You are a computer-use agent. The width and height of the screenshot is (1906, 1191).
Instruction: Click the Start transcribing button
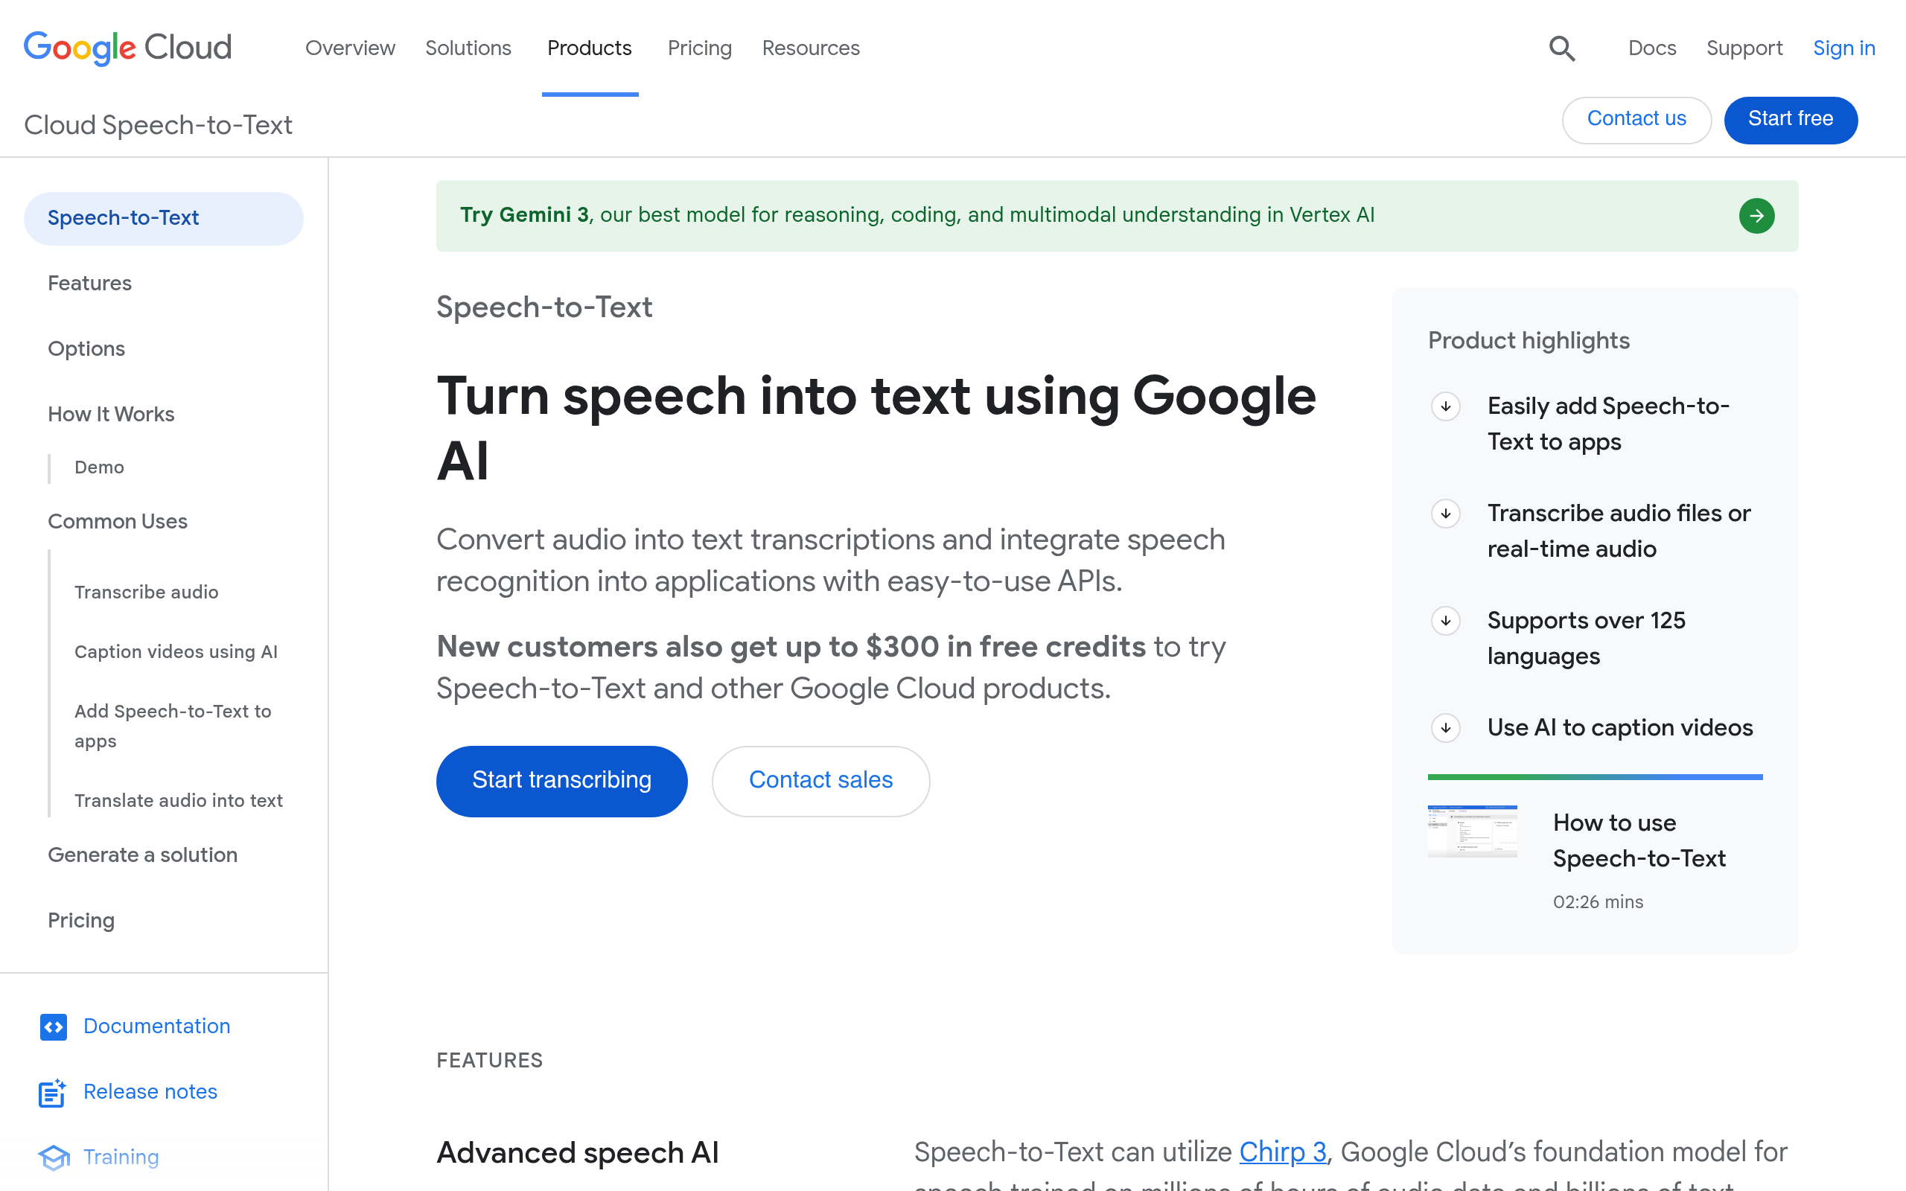click(561, 781)
